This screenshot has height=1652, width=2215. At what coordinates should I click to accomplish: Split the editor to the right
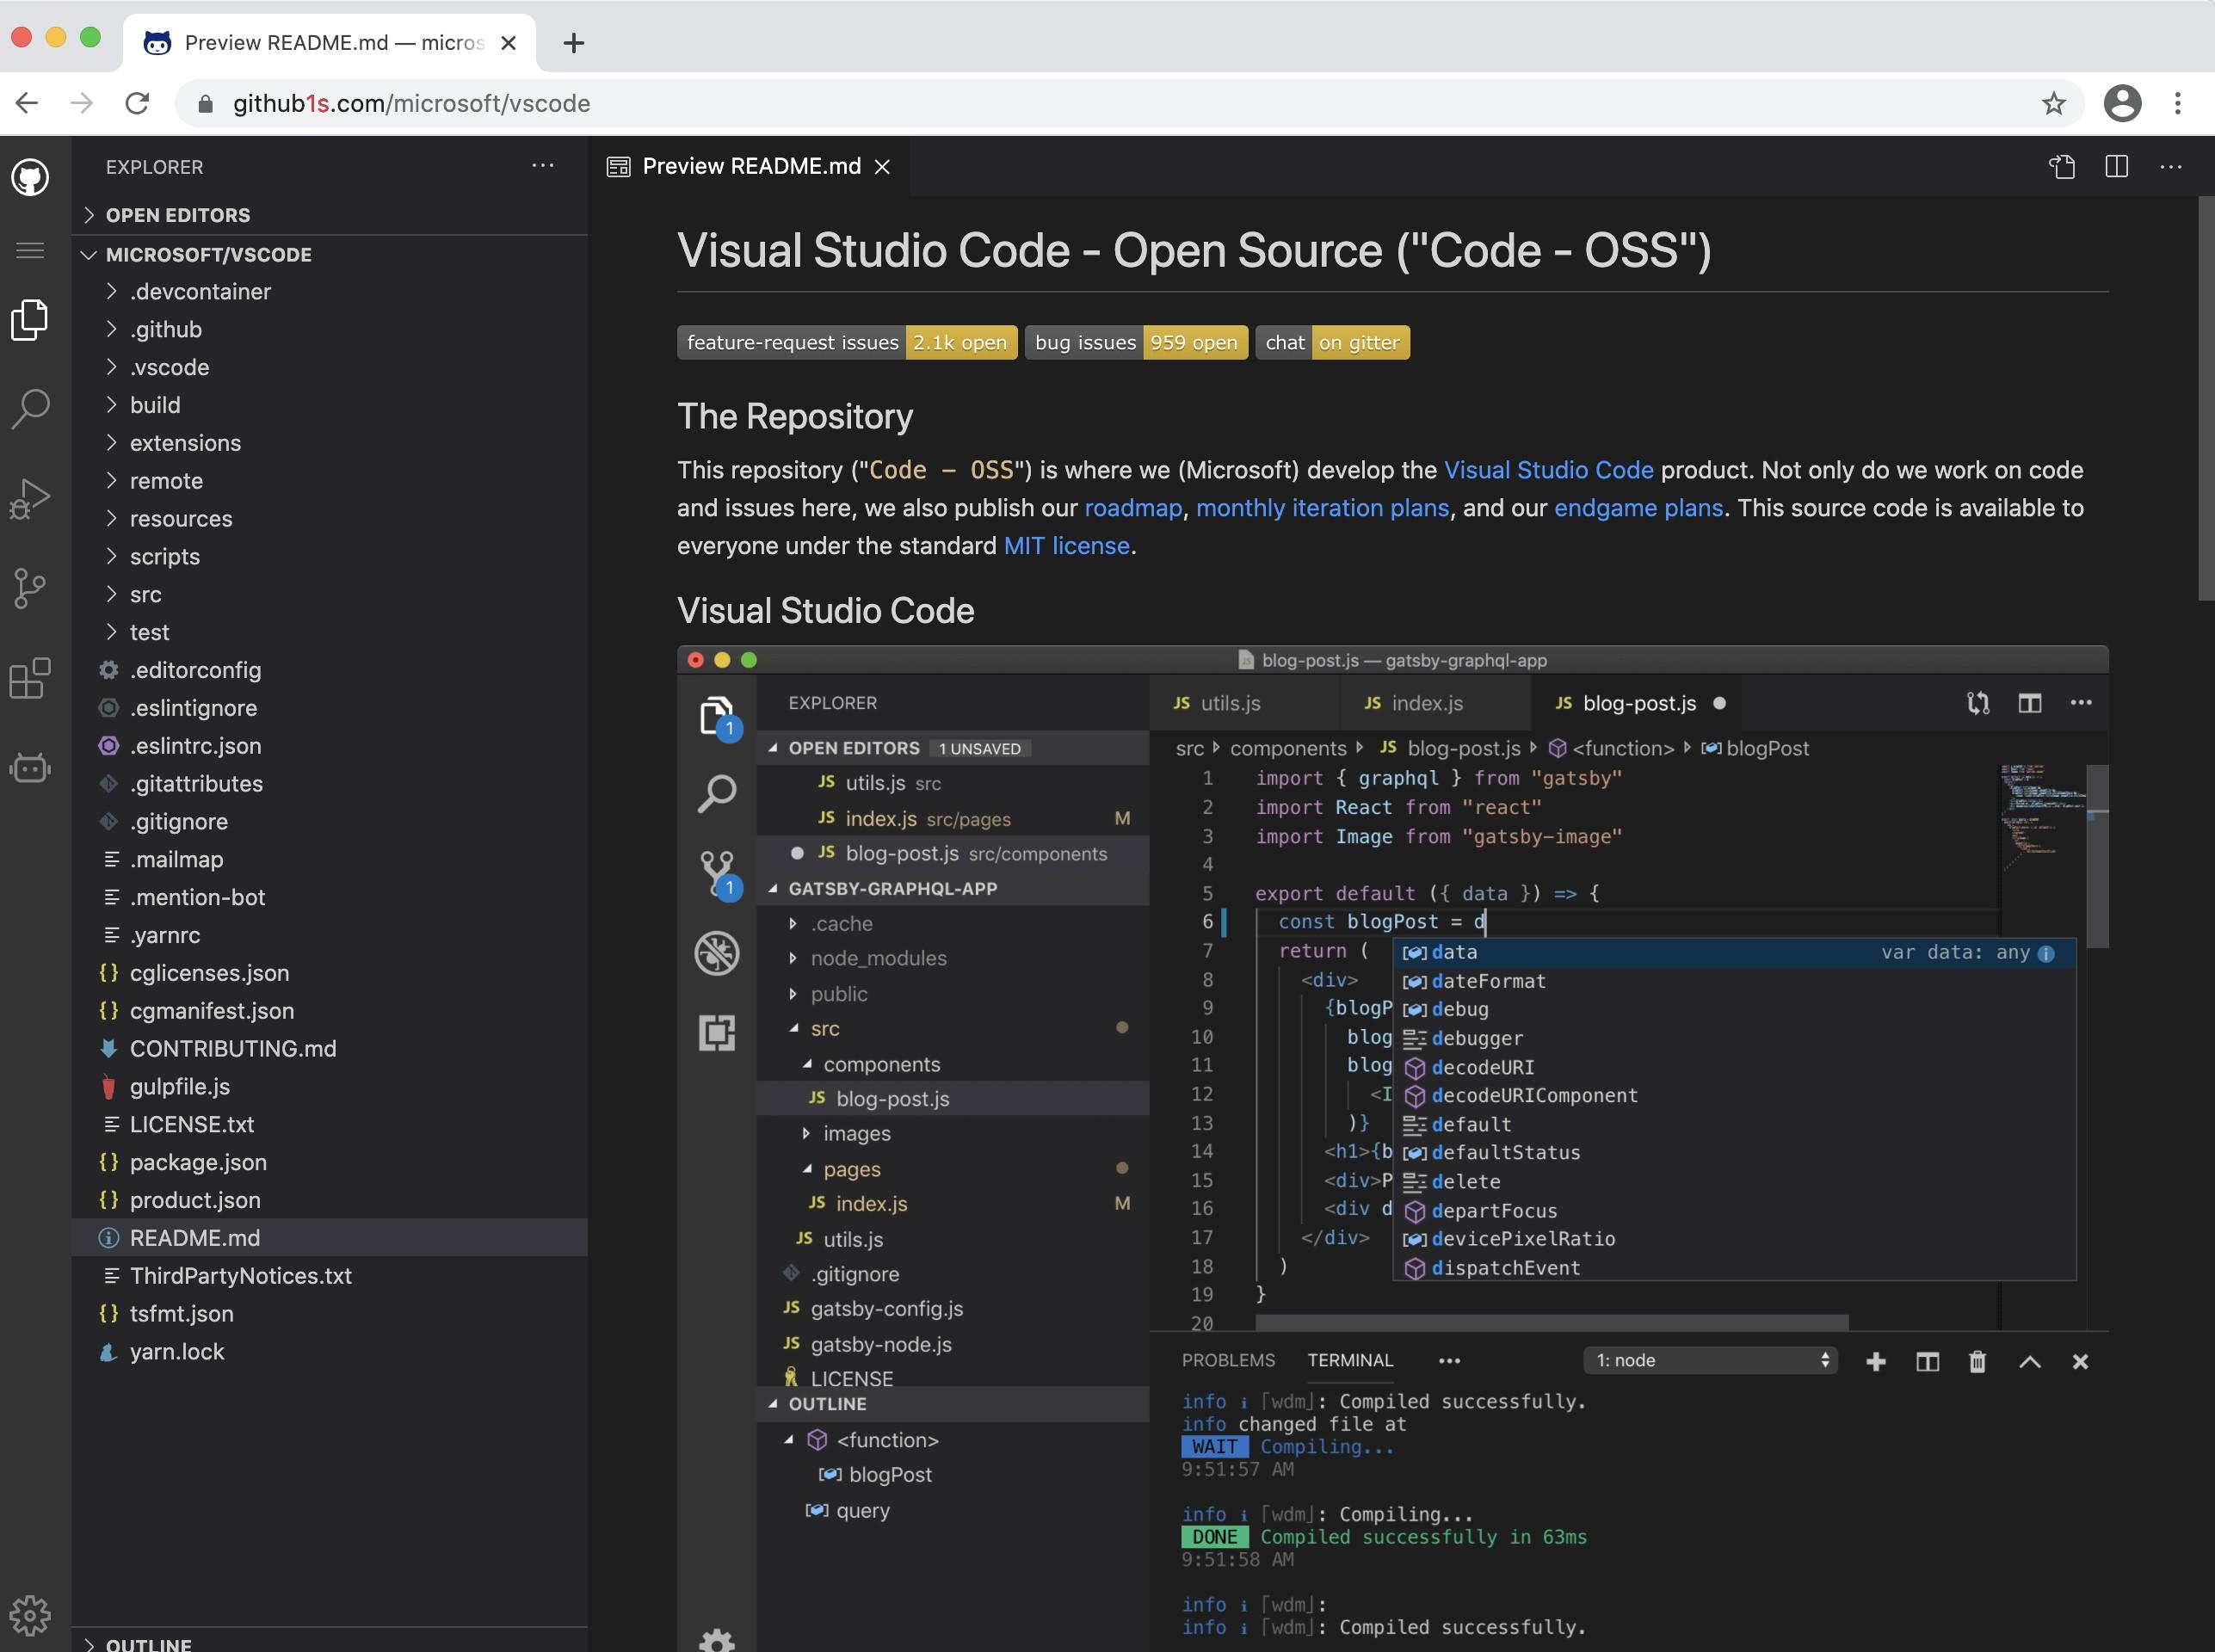click(x=2117, y=166)
